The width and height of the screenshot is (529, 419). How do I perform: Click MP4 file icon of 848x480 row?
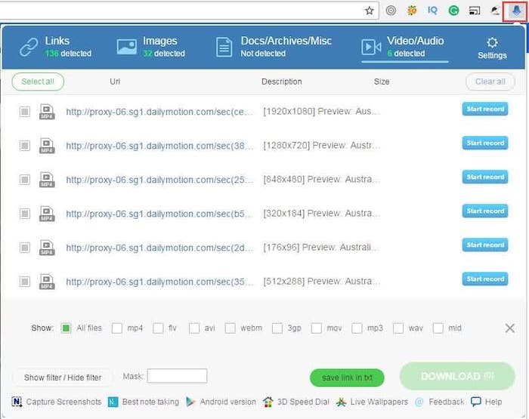click(x=47, y=180)
